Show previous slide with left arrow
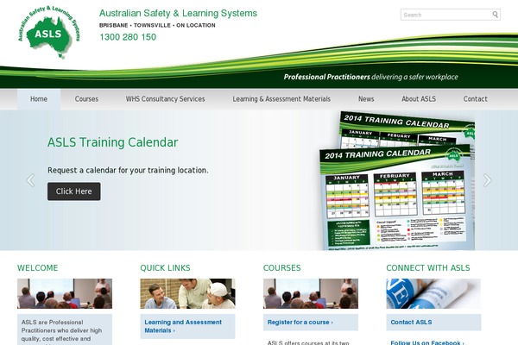The width and height of the screenshot is (518, 345). [x=30, y=180]
